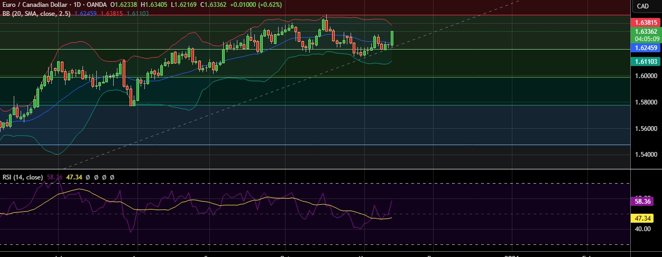Click the blue 1.62459 basis price label

point(646,48)
